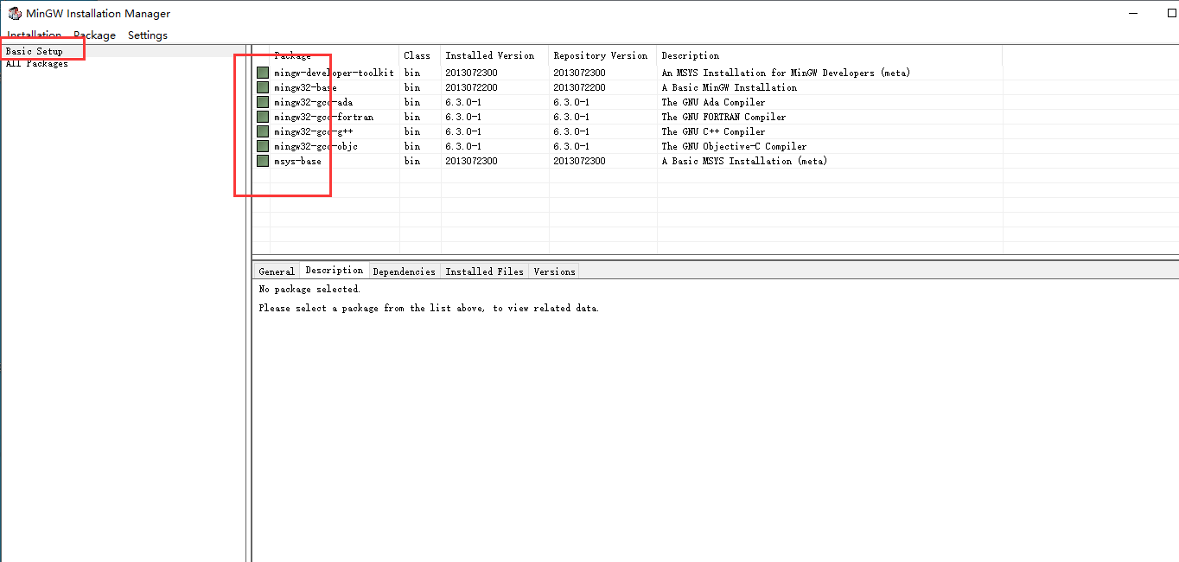Select the mingw32-base package name
The image size is (1179, 562).
(x=306, y=88)
